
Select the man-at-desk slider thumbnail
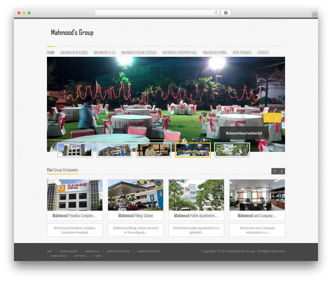point(154,150)
